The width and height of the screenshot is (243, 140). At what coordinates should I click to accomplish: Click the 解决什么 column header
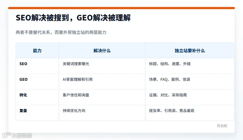click(102, 51)
